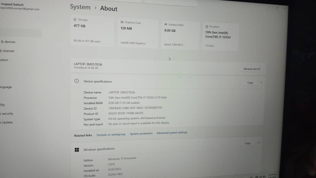
Task: Open the sidebar item ending in 'ility'
Action: tap(2, 105)
